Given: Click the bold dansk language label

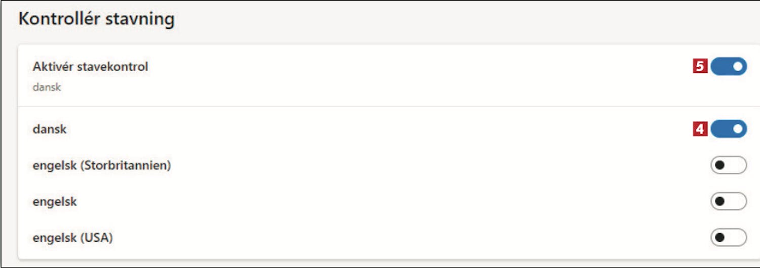Looking at the screenshot, I should tap(50, 129).
